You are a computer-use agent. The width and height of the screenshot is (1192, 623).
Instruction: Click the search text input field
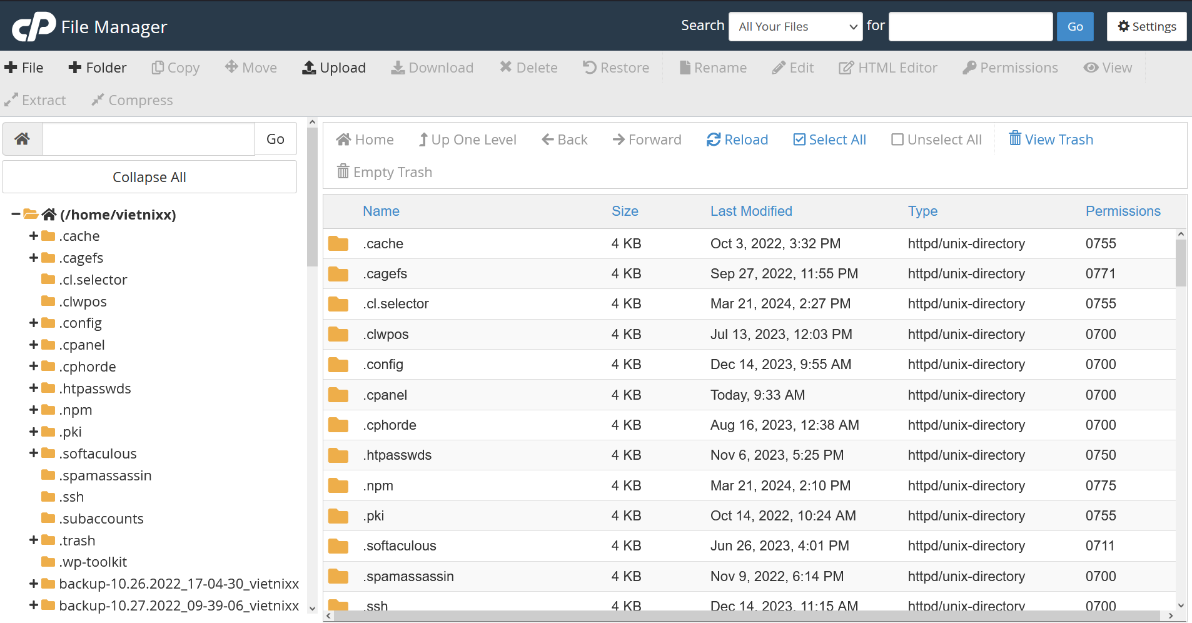tap(970, 26)
